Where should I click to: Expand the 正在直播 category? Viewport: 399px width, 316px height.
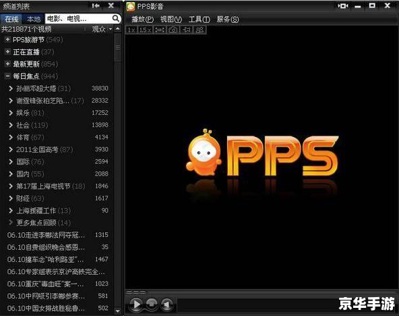(7, 52)
